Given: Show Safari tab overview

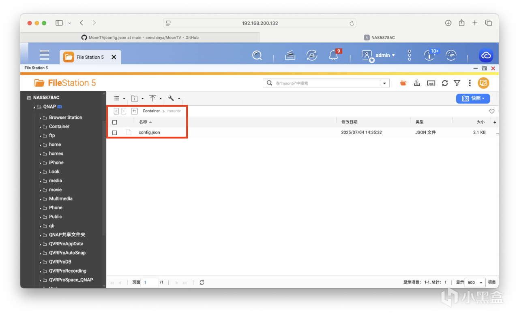Looking at the screenshot, I should [x=489, y=23].
